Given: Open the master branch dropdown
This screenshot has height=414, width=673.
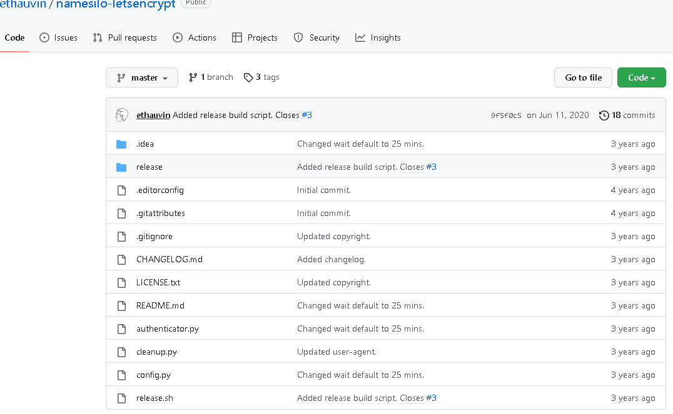Looking at the screenshot, I should (142, 78).
